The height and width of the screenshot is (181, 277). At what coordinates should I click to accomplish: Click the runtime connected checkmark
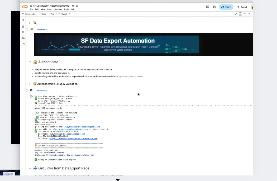coord(236,14)
